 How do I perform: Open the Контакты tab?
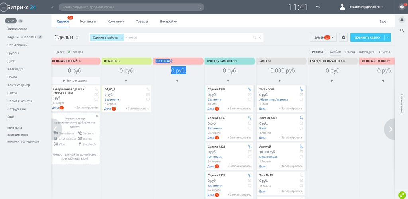[88, 21]
